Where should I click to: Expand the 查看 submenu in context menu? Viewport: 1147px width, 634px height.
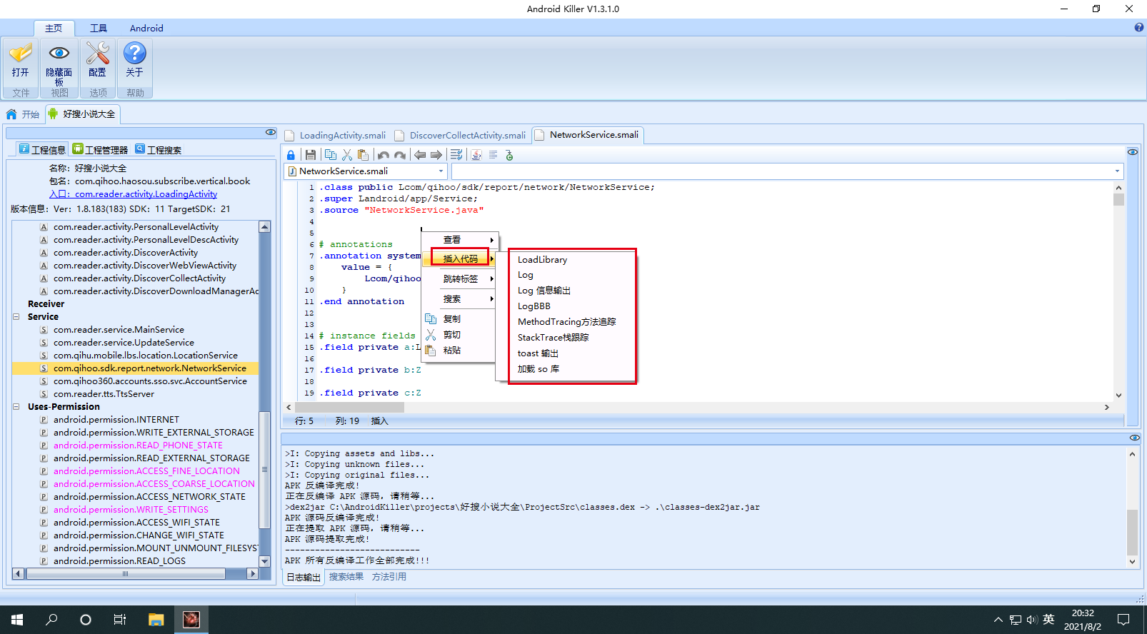459,240
